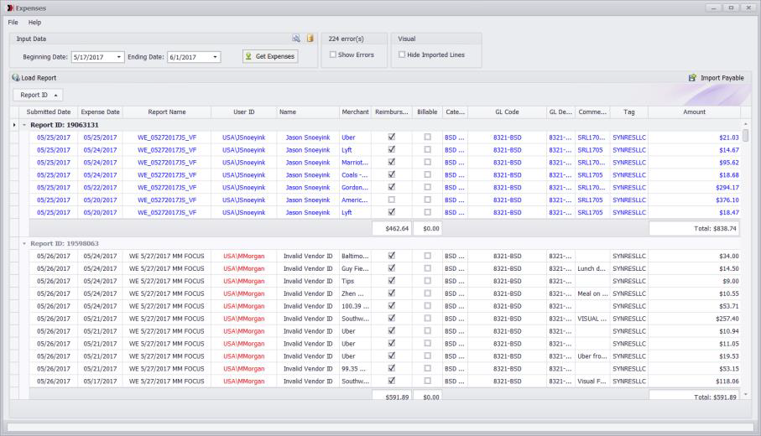Open the Ending Date dropdown calendar
This screenshot has height=436, width=761.
point(215,57)
